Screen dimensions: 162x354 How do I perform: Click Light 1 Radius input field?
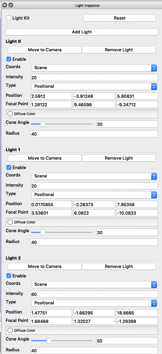point(94,243)
